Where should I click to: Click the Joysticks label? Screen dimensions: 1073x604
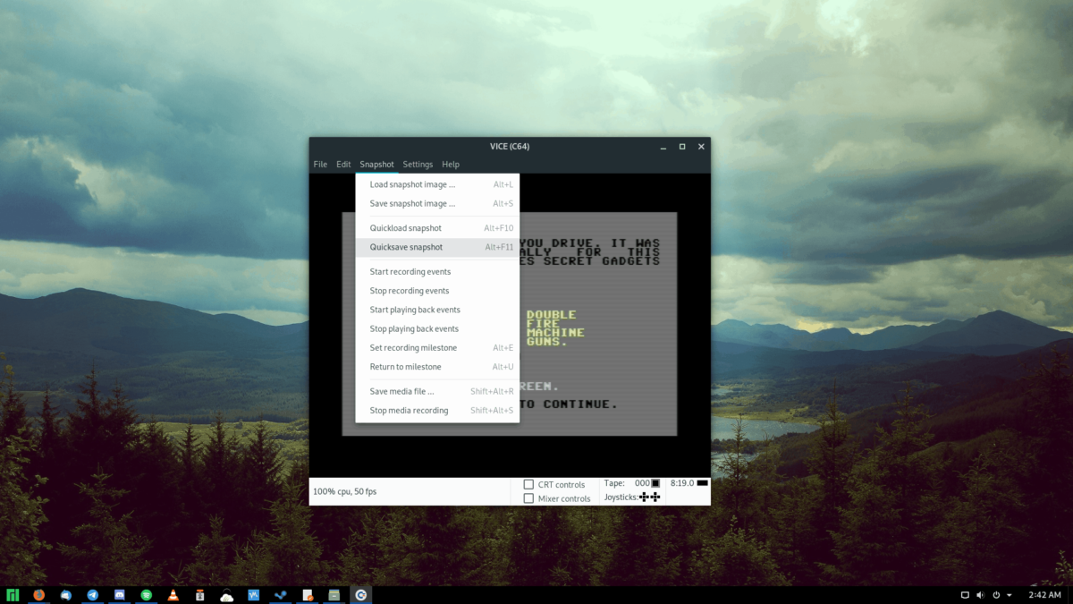pos(621,497)
